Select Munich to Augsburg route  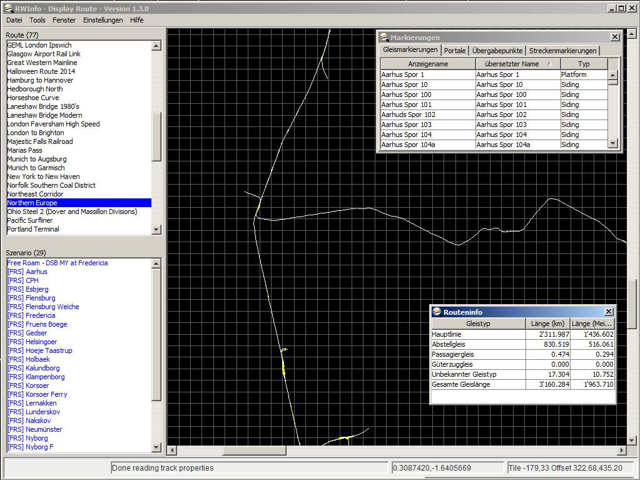click(x=36, y=159)
